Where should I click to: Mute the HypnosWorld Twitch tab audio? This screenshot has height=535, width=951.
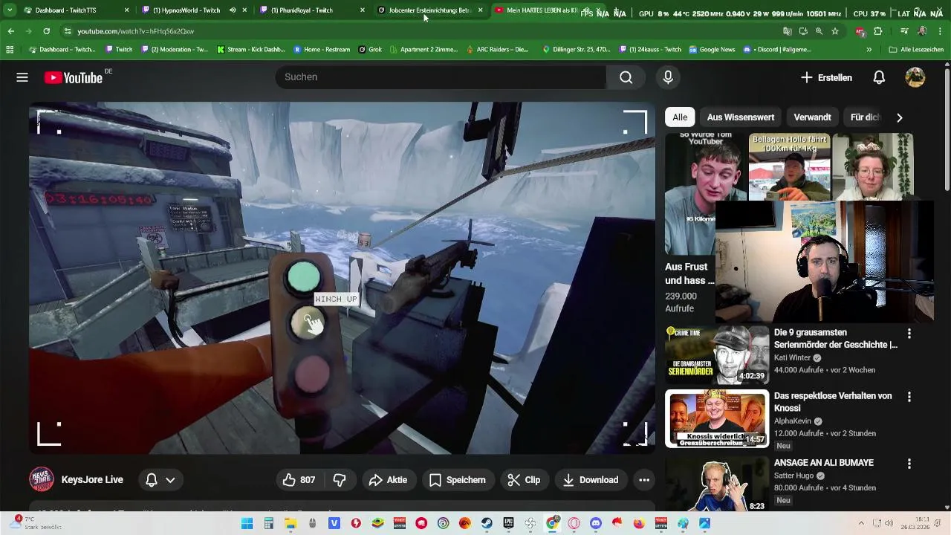[233, 10]
